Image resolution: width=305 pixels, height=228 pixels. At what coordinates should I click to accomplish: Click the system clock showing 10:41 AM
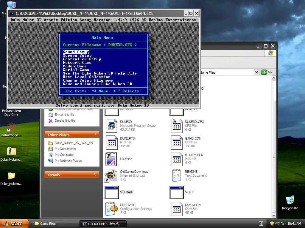294,224
